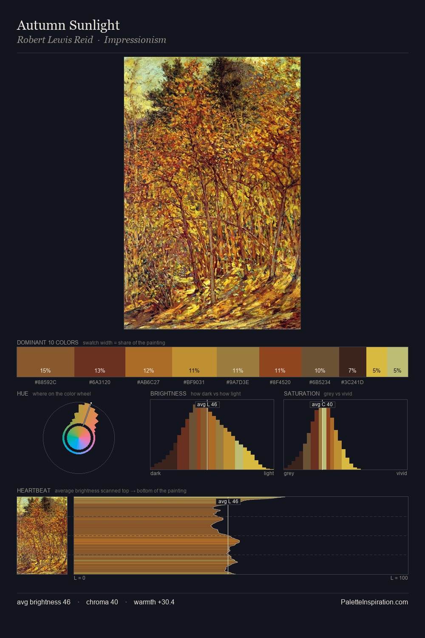Click the color wheel in the hue chart
This screenshot has height=638, width=425.
coord(79,438)
